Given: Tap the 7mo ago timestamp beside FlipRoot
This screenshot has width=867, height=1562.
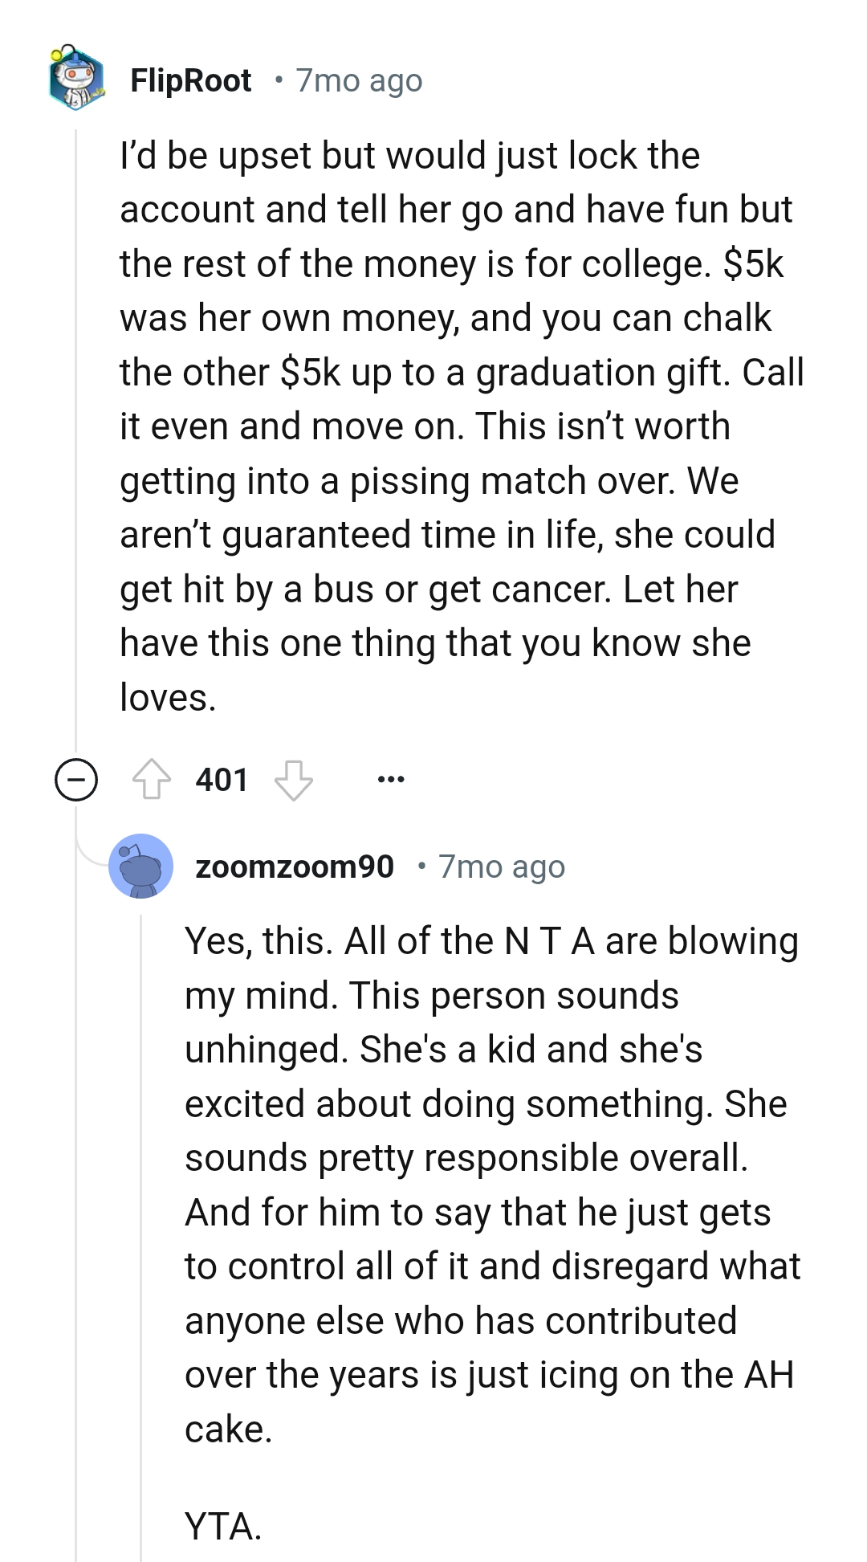Looking at the screenshot, I should tap(359, 80).
